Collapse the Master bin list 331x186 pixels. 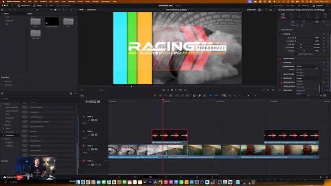coord(2,14)
